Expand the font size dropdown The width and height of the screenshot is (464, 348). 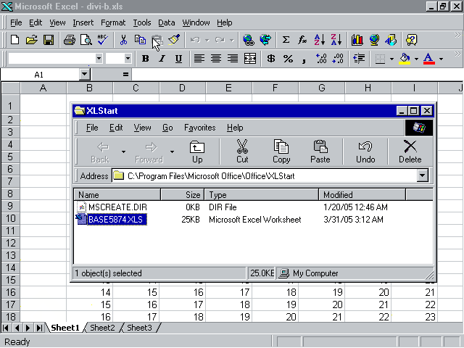coord(128,59)
